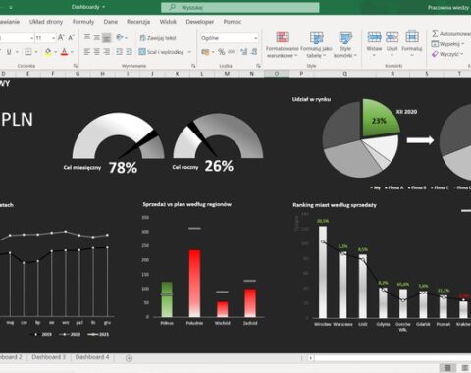
Task: Open Style komórki gallery
Action: (x=345, y=37)
